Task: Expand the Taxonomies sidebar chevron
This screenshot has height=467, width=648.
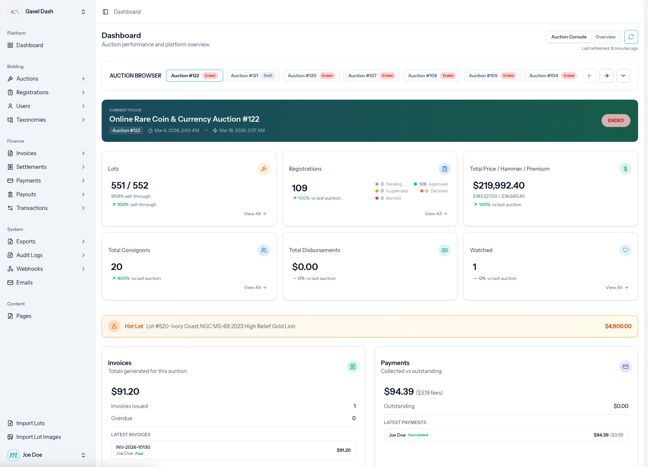Action: coord(83,120)
